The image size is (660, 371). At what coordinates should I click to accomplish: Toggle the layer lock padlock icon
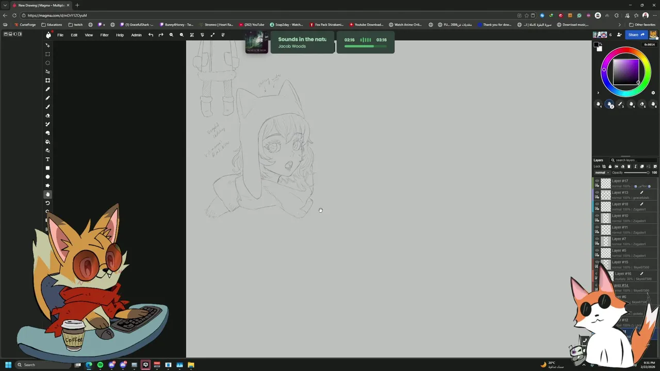tap(610, 166)
